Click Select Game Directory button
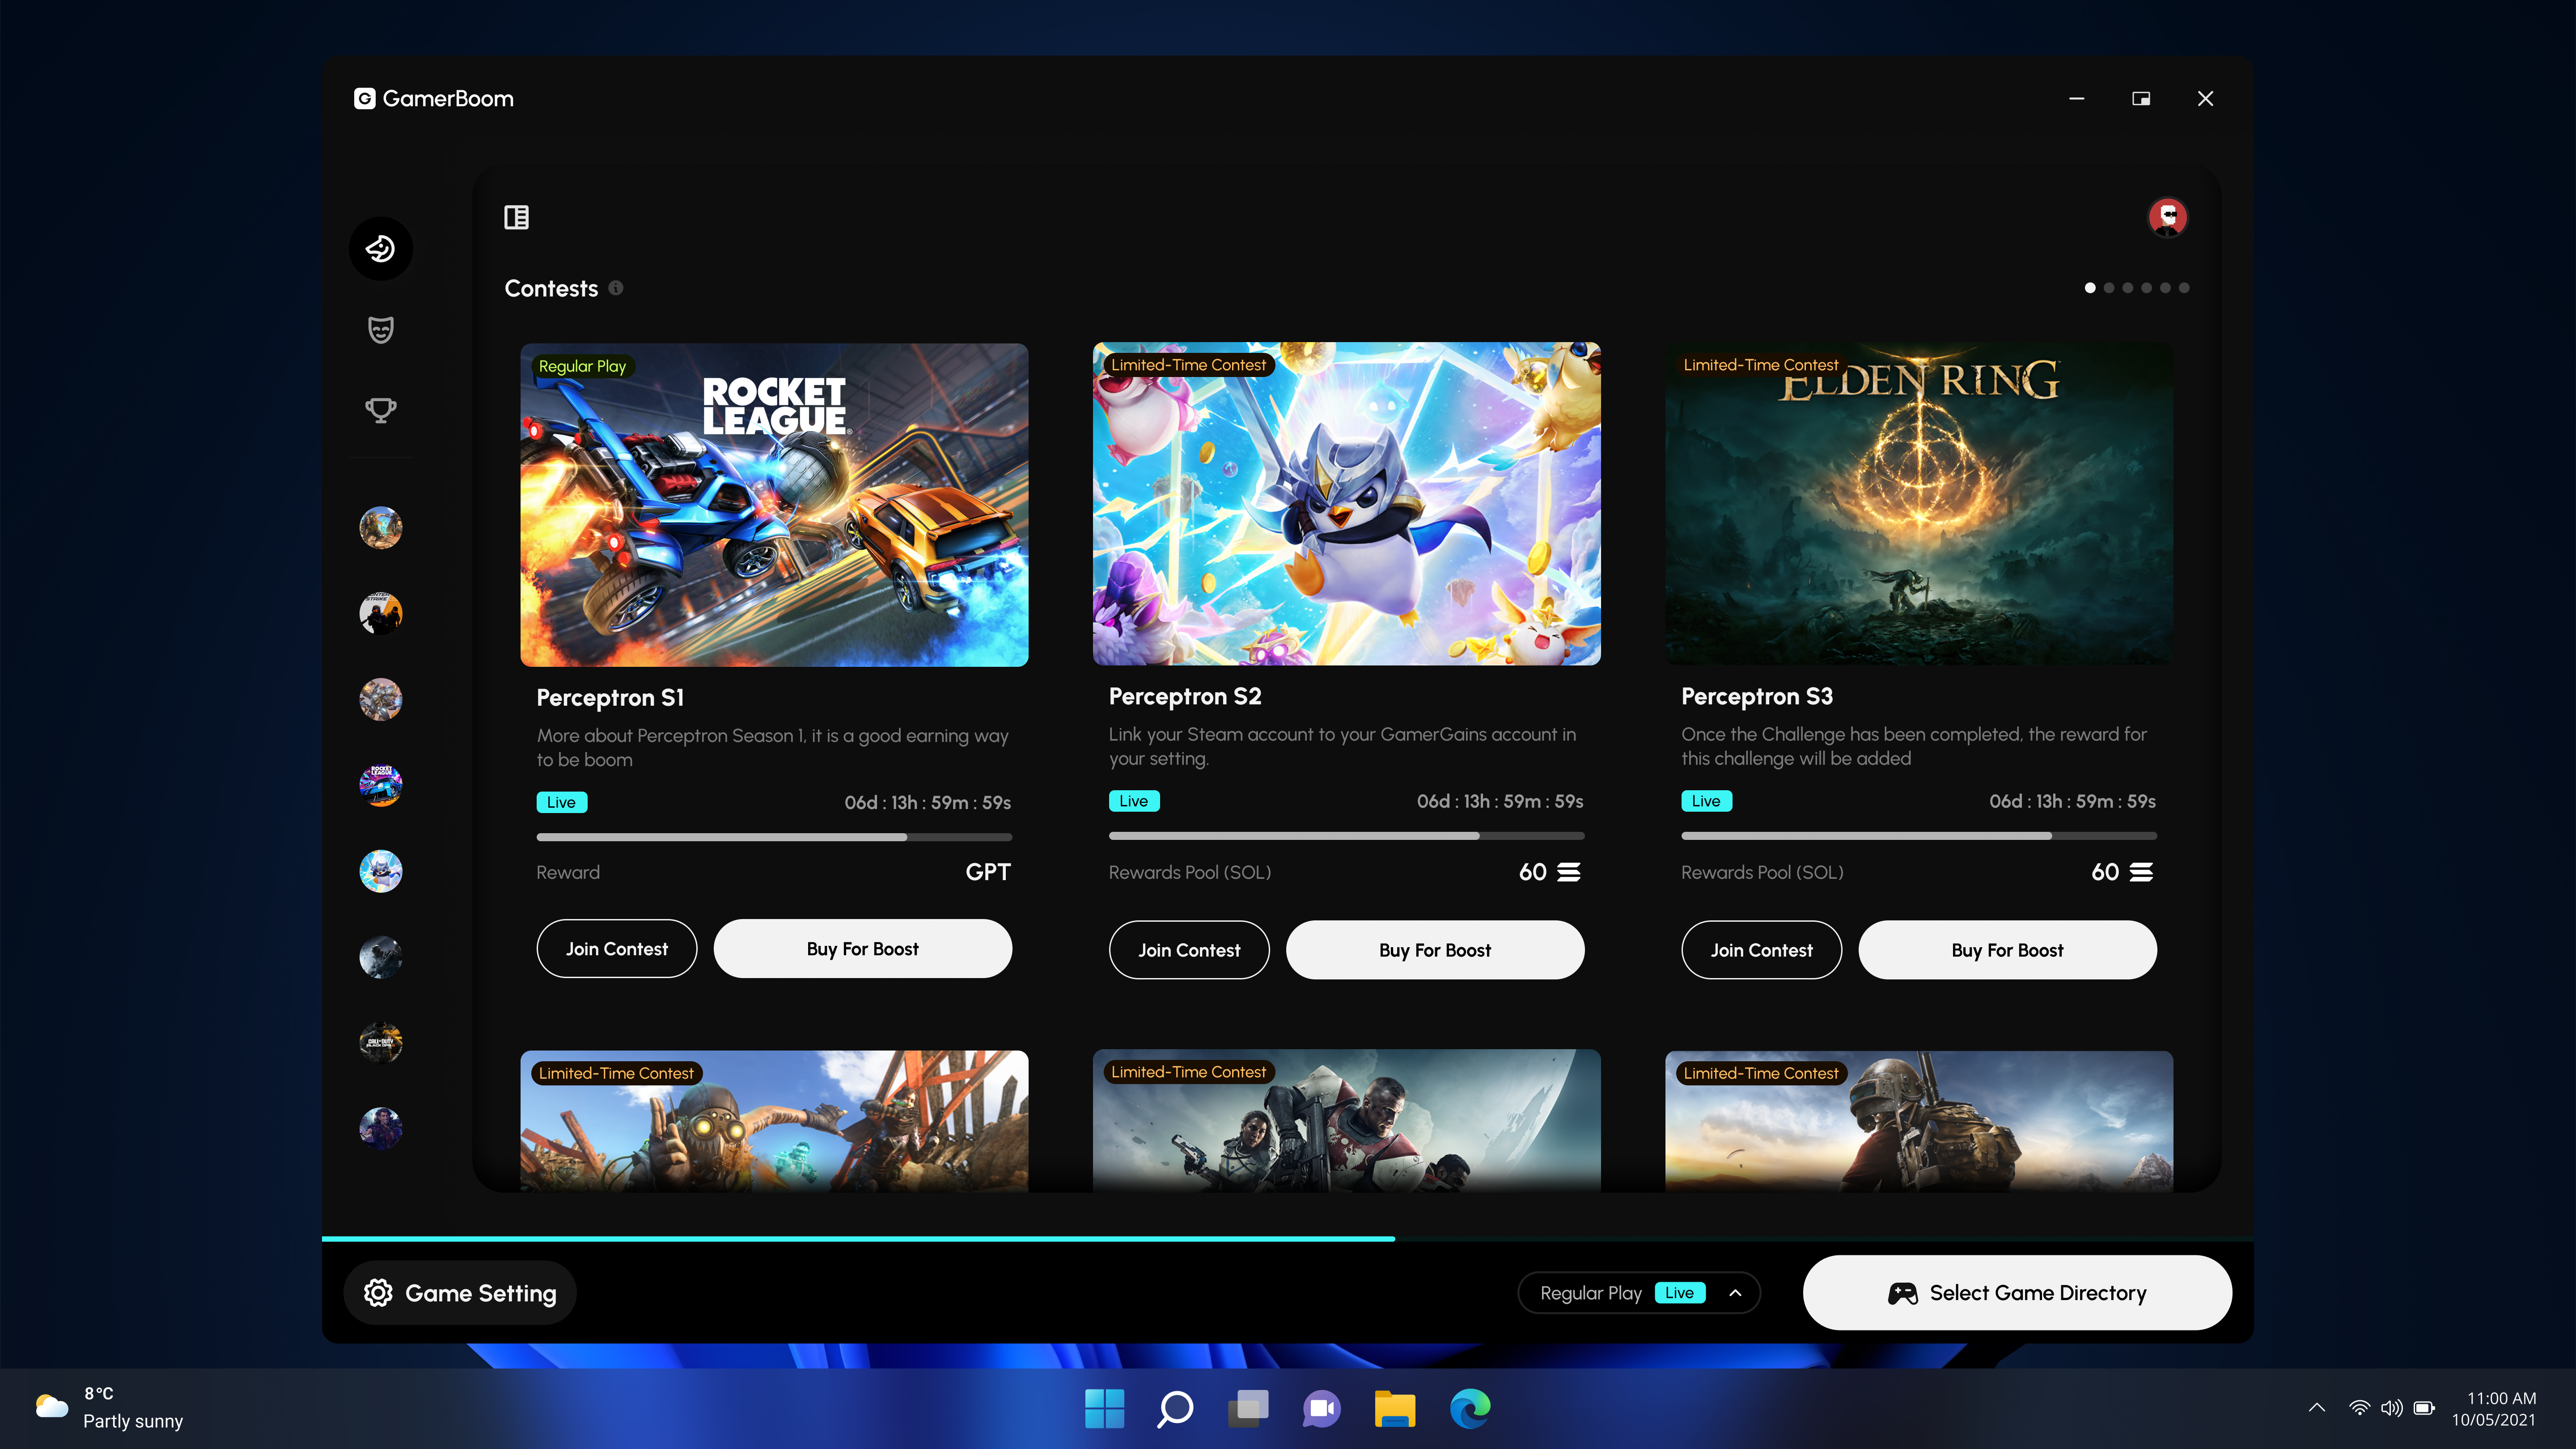The height and width of the screenshot is (1449, 2576). pyautogui.click(x=2016, y=1293)
